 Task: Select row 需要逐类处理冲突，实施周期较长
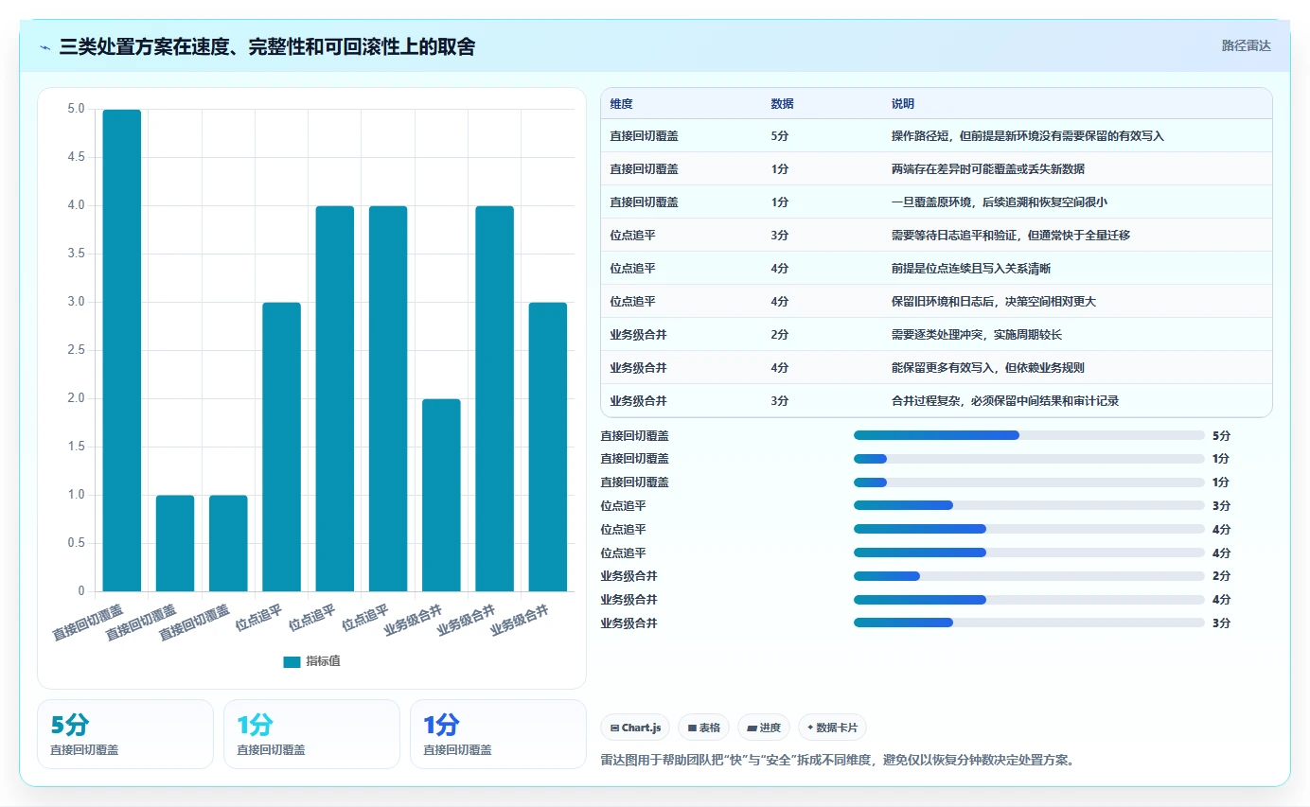936,334
